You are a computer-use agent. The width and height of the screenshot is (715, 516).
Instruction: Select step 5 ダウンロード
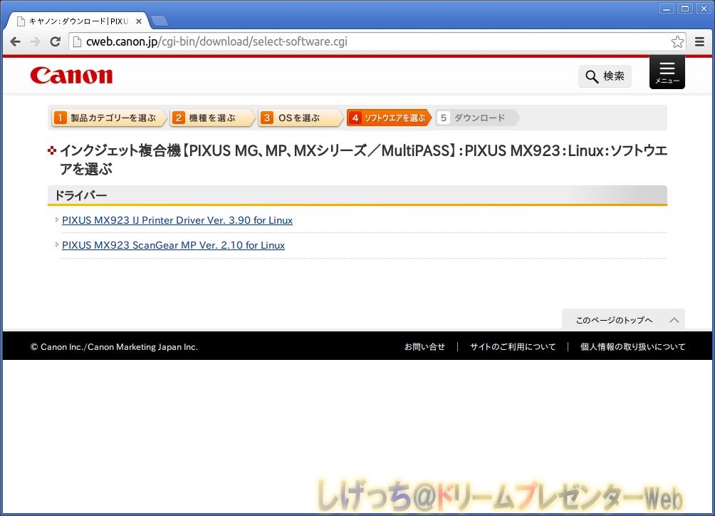pyautogui.click(x=476, y=118)
